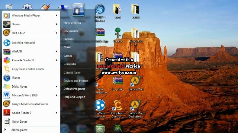Open Help and Support
Screen dimensions: 238x133
pyautogui.click(x=74, y=97)
